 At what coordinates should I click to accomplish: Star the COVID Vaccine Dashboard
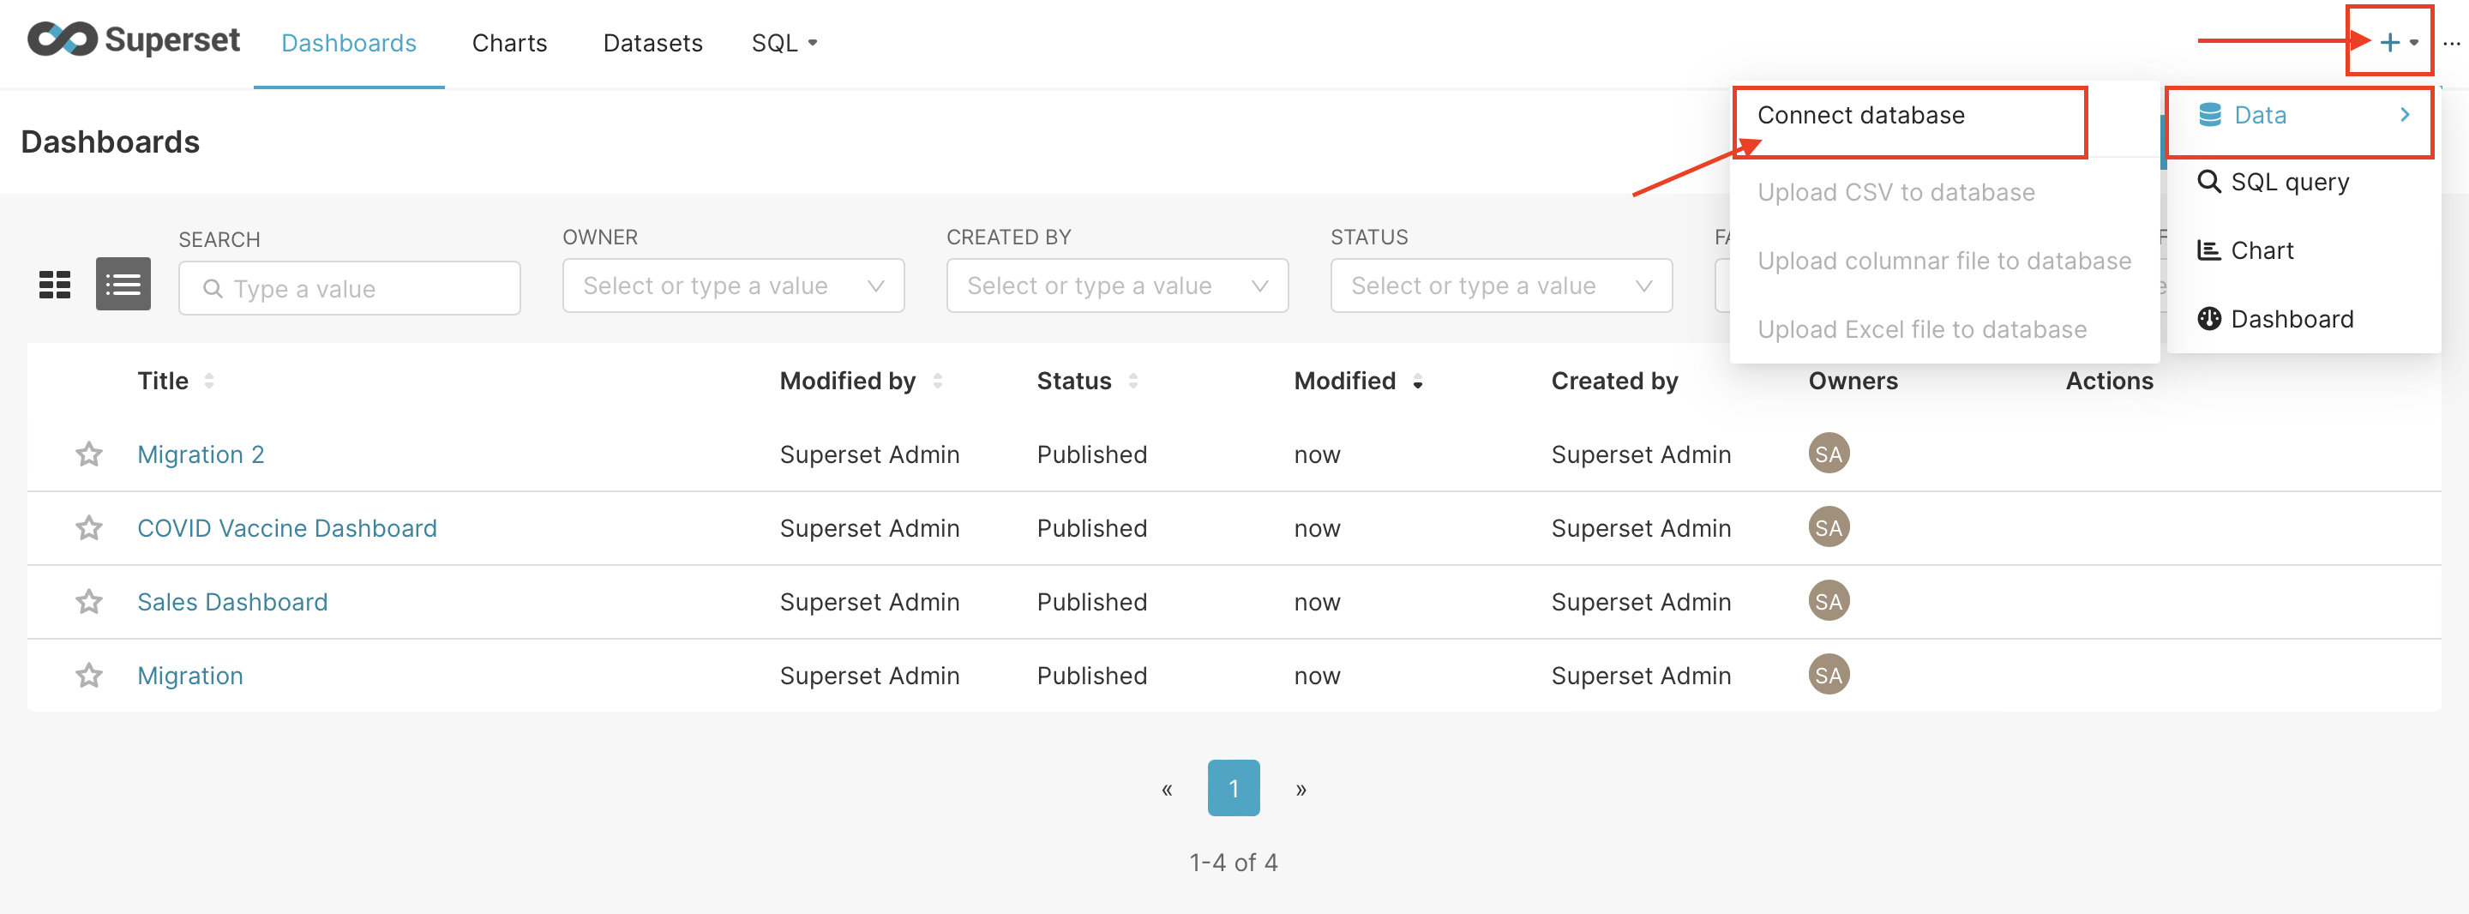point(89,527)
